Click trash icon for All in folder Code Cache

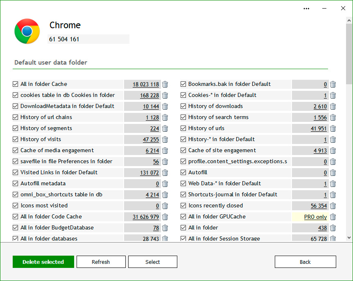165,217
